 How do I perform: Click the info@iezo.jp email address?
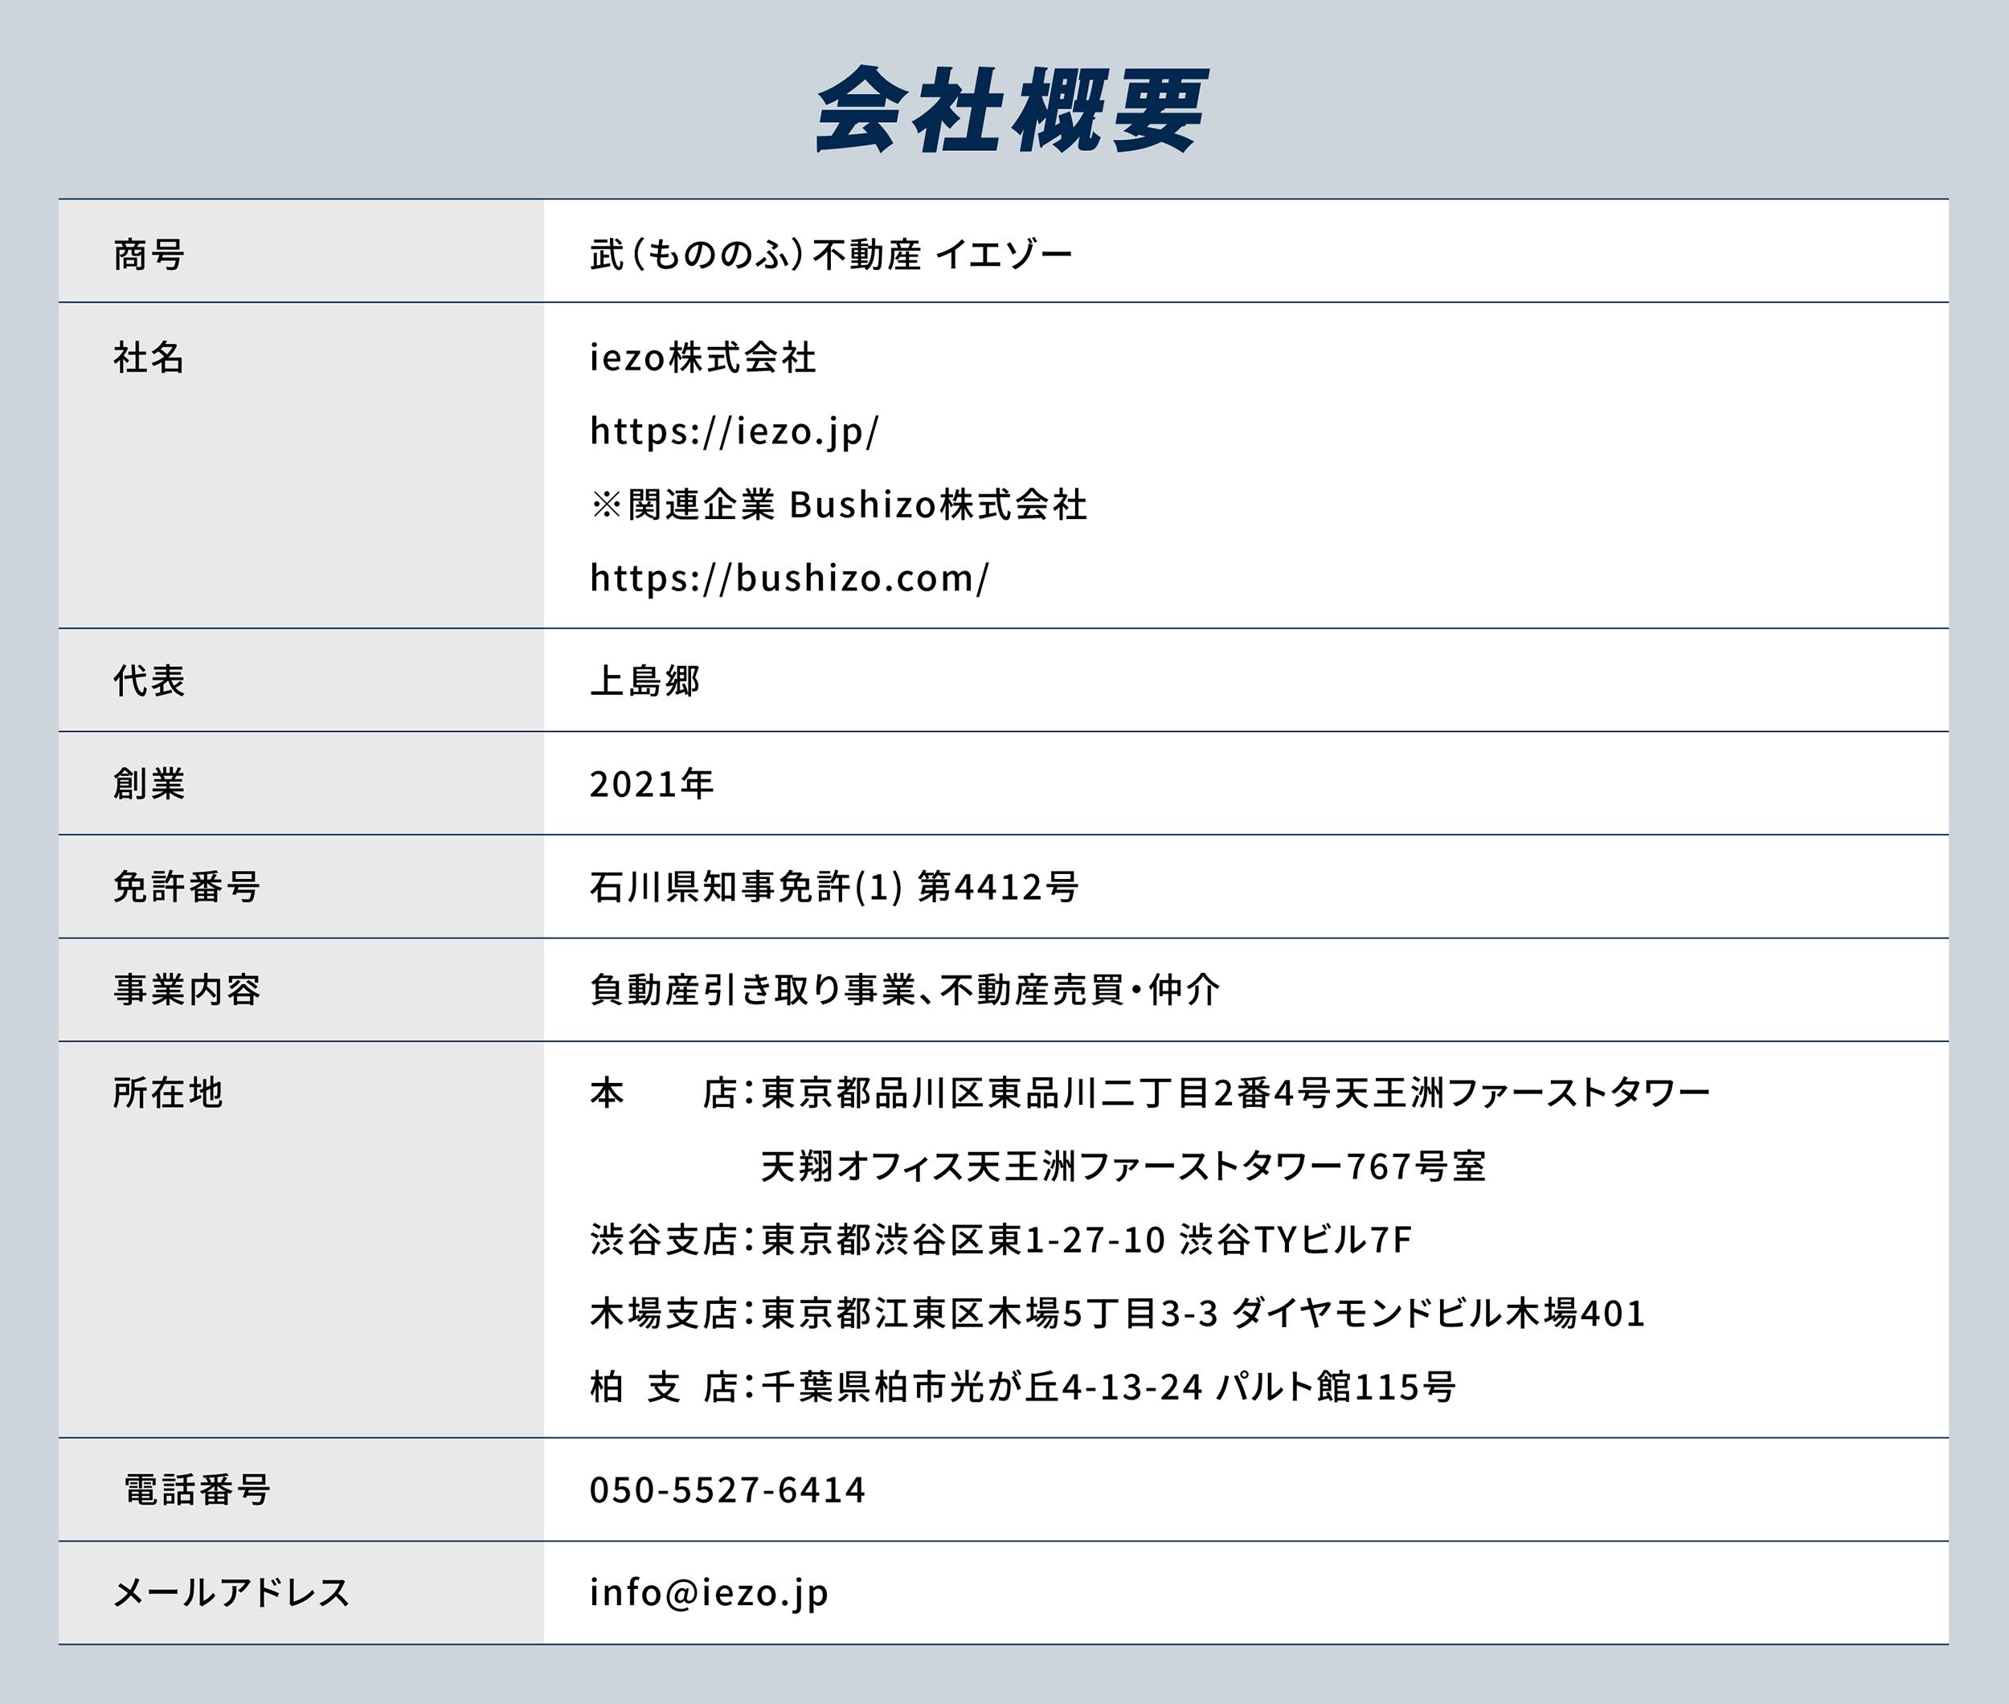click(708, 1592)
